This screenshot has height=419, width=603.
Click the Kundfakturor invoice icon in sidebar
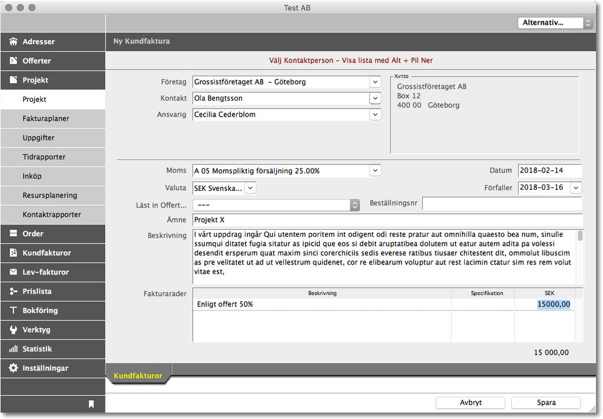click(14, 253)
